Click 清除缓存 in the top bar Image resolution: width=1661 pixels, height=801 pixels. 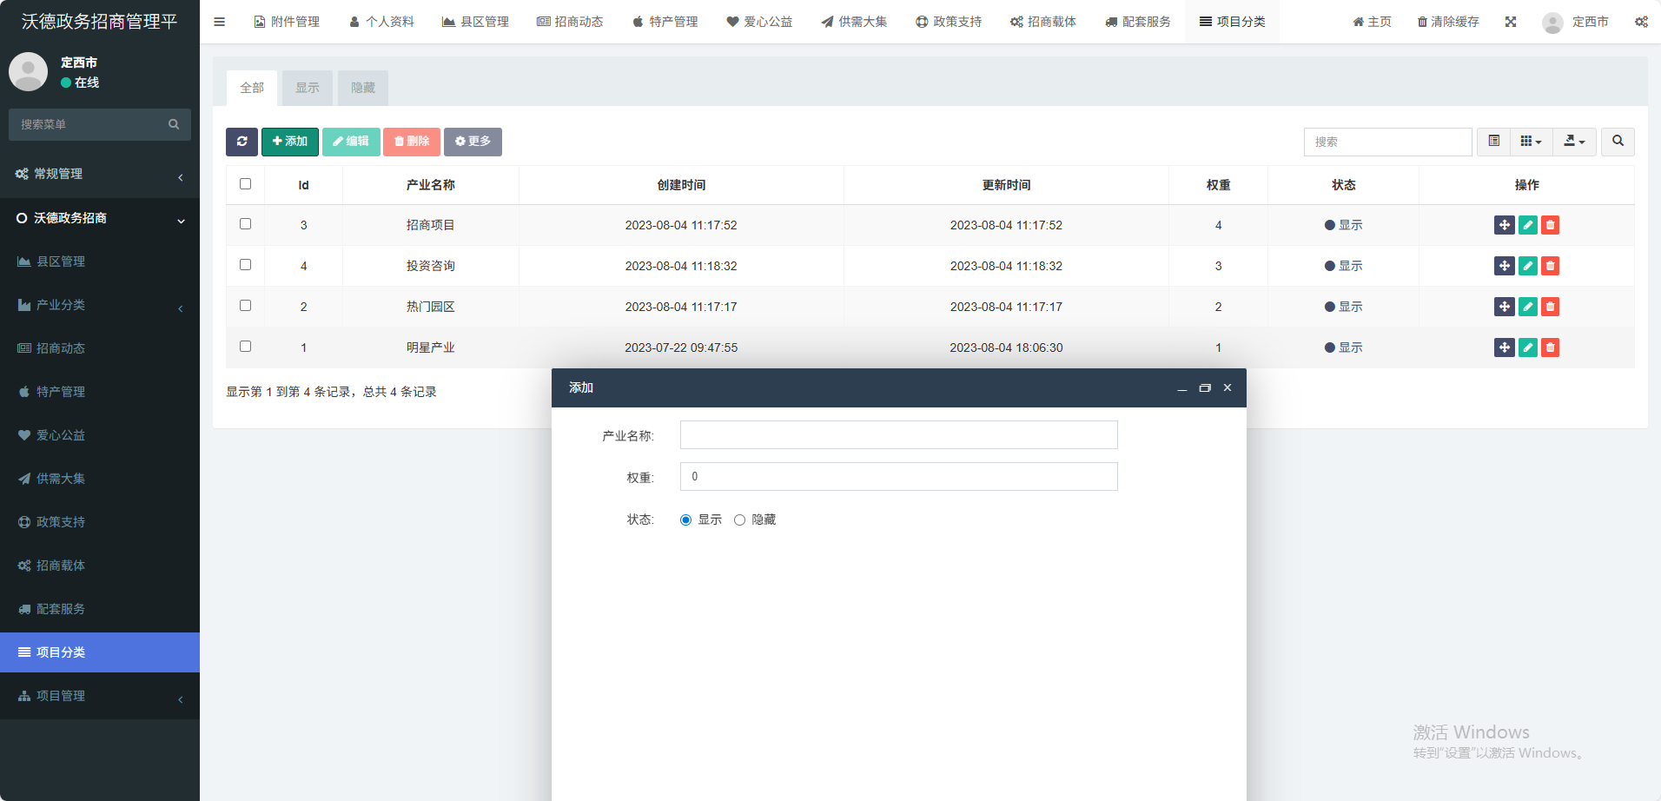[x=1447, y=22]
